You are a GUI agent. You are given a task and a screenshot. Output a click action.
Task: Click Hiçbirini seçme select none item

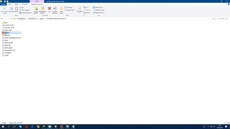click(99, 10)
